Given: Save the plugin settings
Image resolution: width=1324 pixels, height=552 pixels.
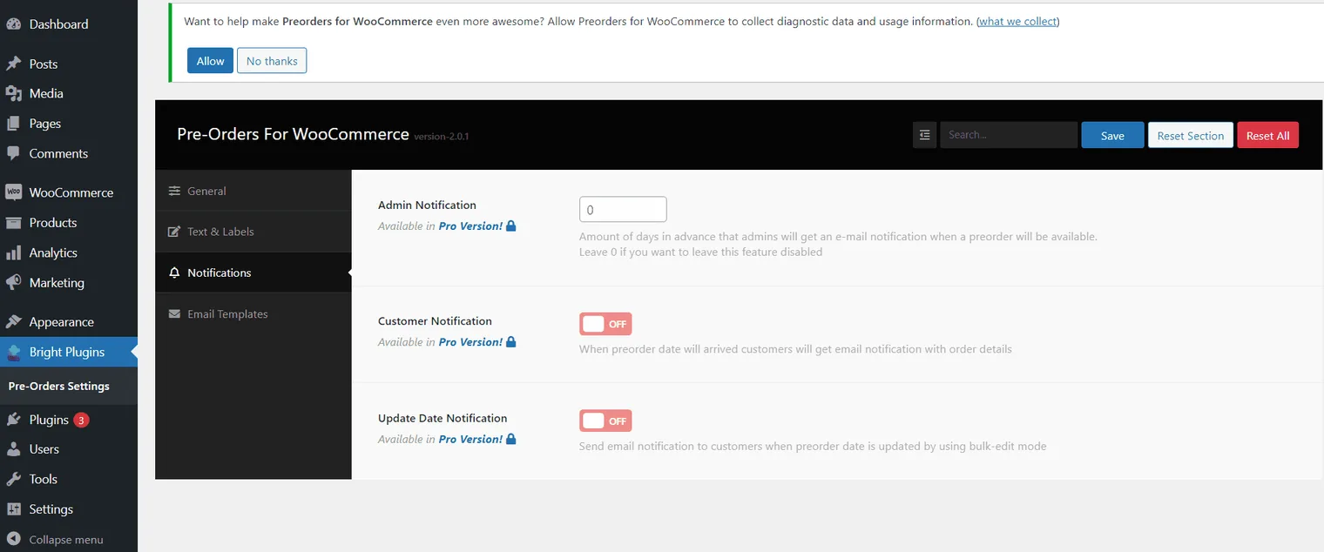Looking at the screenshot, I should (1112, 135).
